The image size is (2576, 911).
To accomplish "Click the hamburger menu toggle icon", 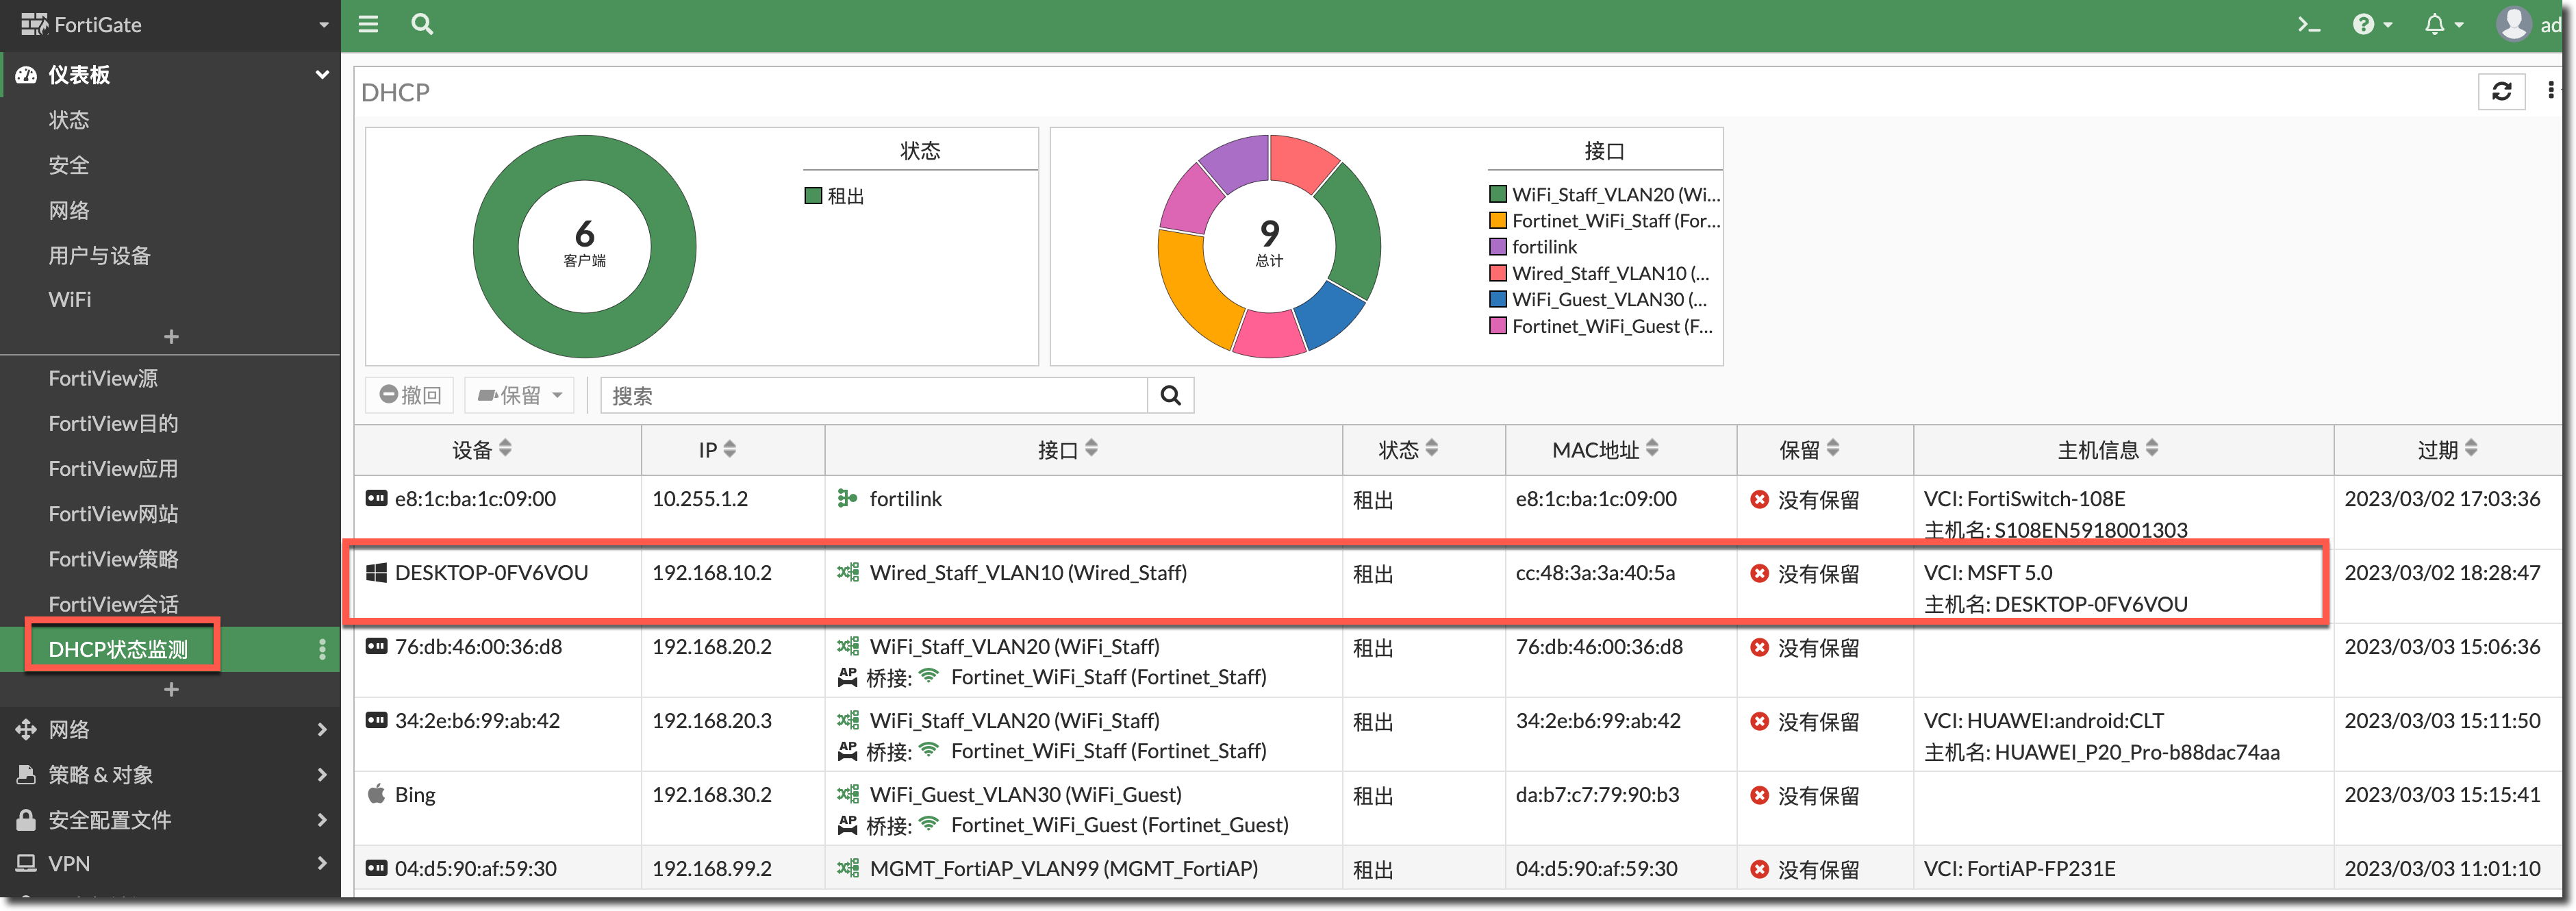I will coord(368,24).
